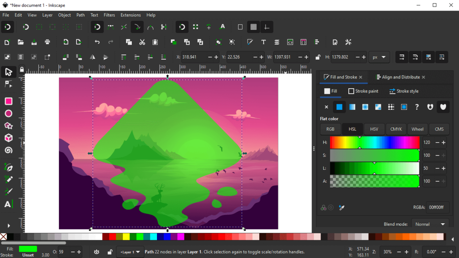Open the Blend mode dropdown
The image size is (459, 258).
click(x=430, y=223)
